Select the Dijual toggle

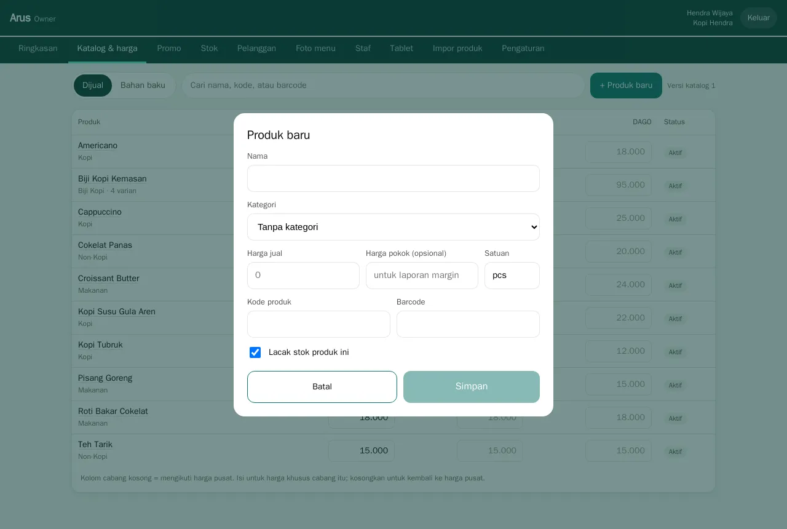(x=93, y=86)
